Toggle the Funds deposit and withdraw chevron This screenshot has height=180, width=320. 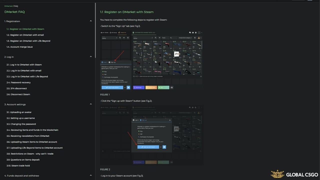(x=91, y=175)
